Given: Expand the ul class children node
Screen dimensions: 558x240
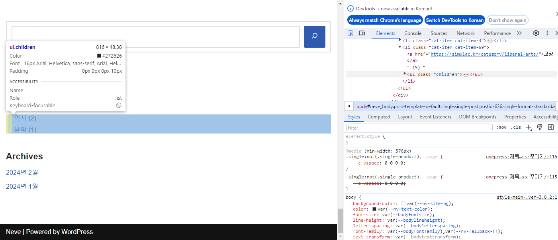Looking at the screenshot, I should click(405, 74).
